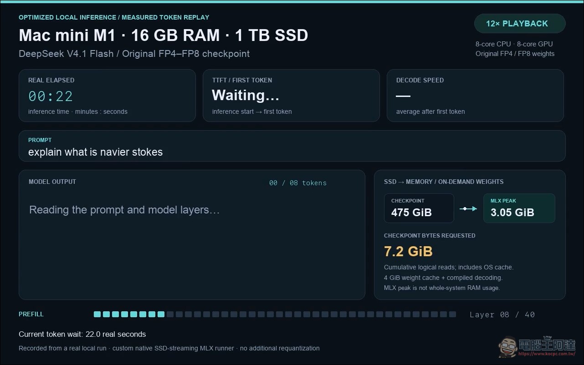Click the explain what is navier stokes prompt field
This screenshot has width=584, height=365.
[x=292, y=146]
